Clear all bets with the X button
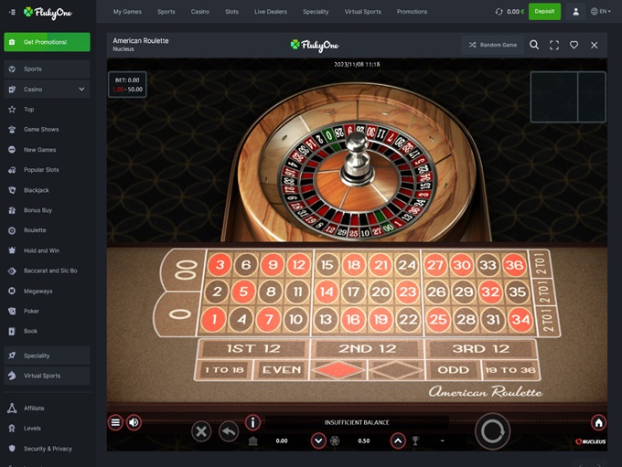This screenshot has height=467, width=622. click(x=201, y=431)
